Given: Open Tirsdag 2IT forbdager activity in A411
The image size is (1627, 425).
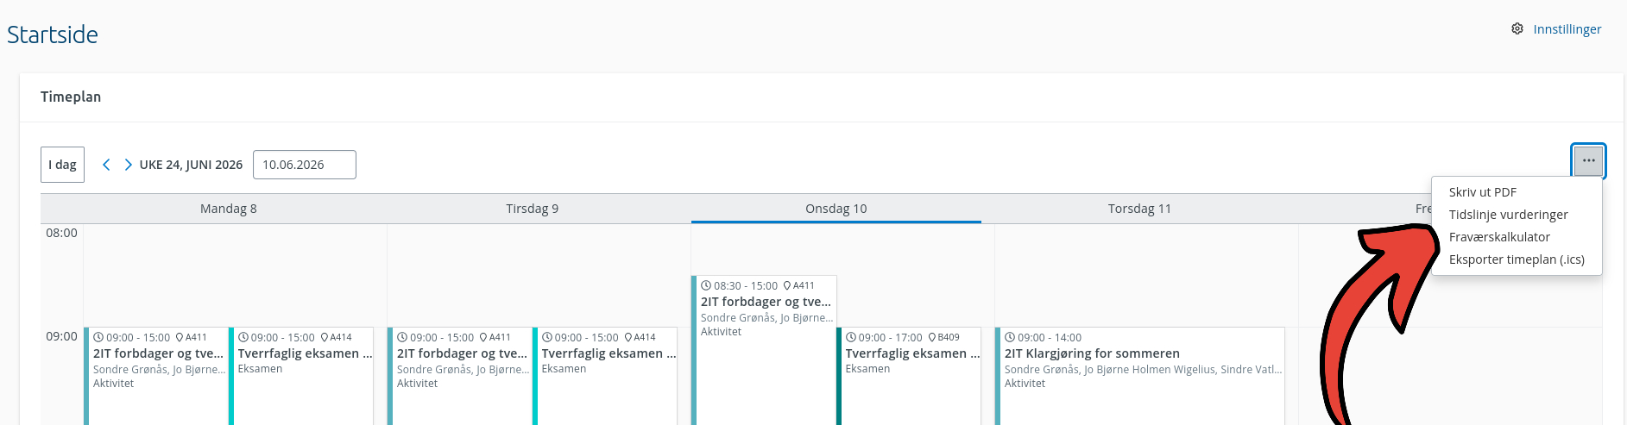Looking at the screenshot, I should tap(460, 376).
